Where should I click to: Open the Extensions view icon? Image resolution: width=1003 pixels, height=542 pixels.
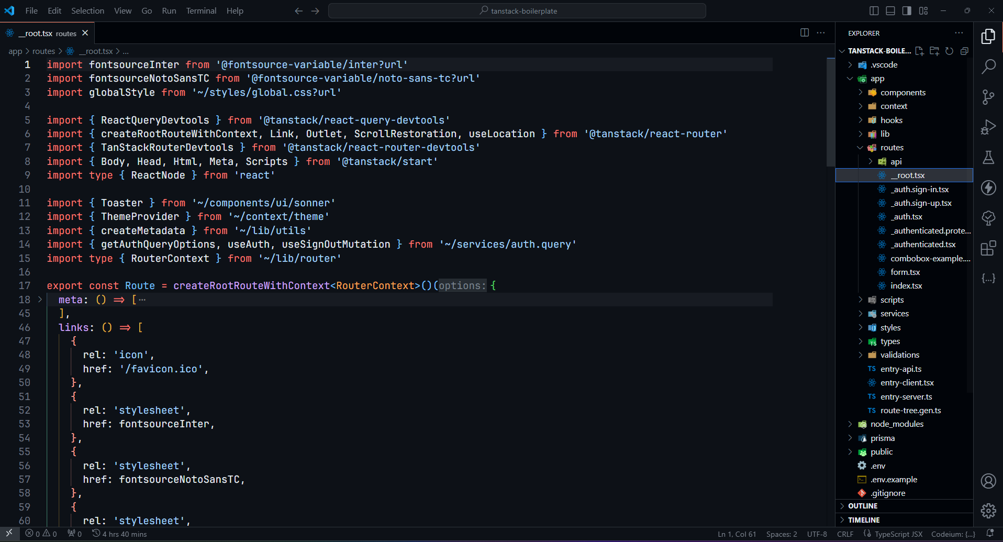988,248
